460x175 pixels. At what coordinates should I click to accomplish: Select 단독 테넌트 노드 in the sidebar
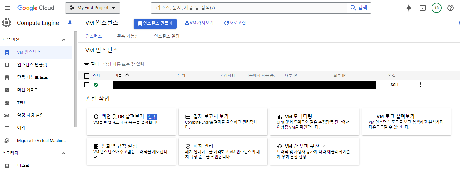pos(36,78)
